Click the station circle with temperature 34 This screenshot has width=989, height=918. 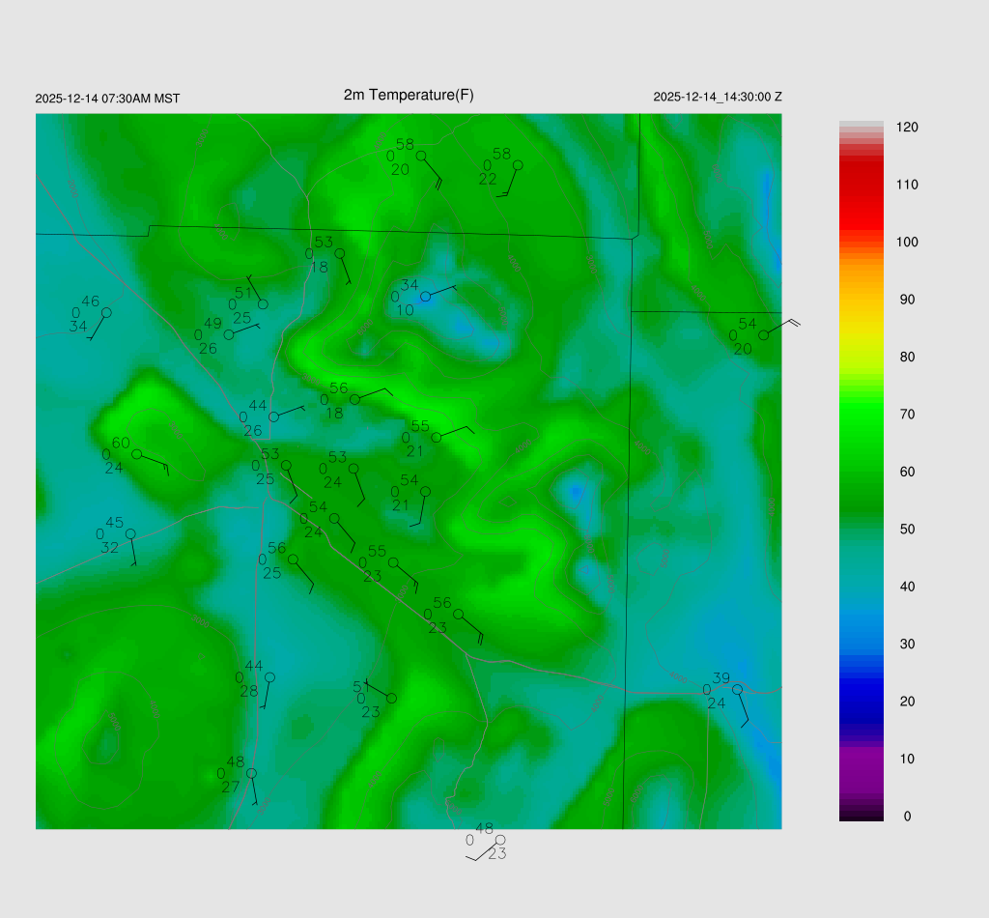click(425, 297)
